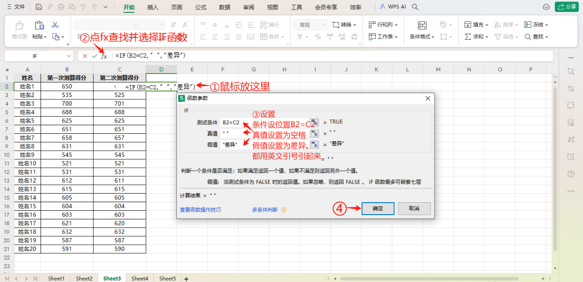Switch to the Sheet5 tab
Viewport: 583px width, 282px height.
[x=168, y=279]
